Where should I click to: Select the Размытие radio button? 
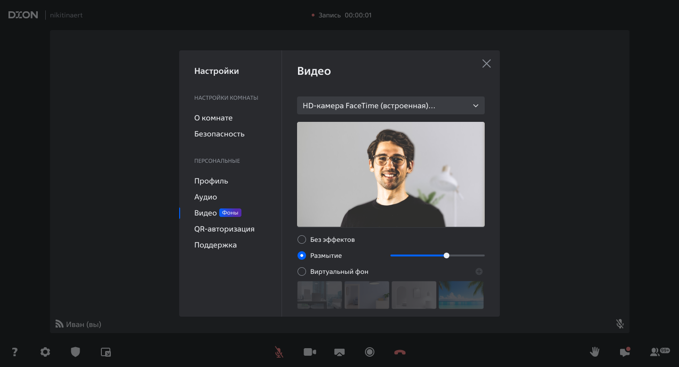302,255
